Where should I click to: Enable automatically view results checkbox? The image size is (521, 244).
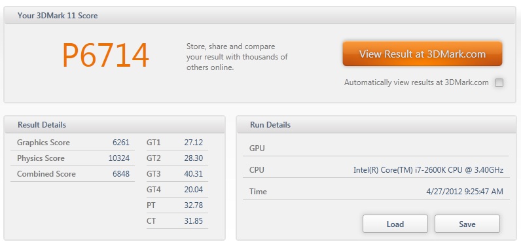pyautogui.click(x=499, y=82)
